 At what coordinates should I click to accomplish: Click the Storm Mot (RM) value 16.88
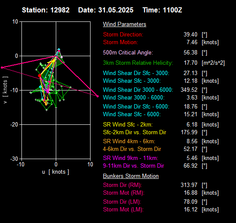[x=191, y=193]
